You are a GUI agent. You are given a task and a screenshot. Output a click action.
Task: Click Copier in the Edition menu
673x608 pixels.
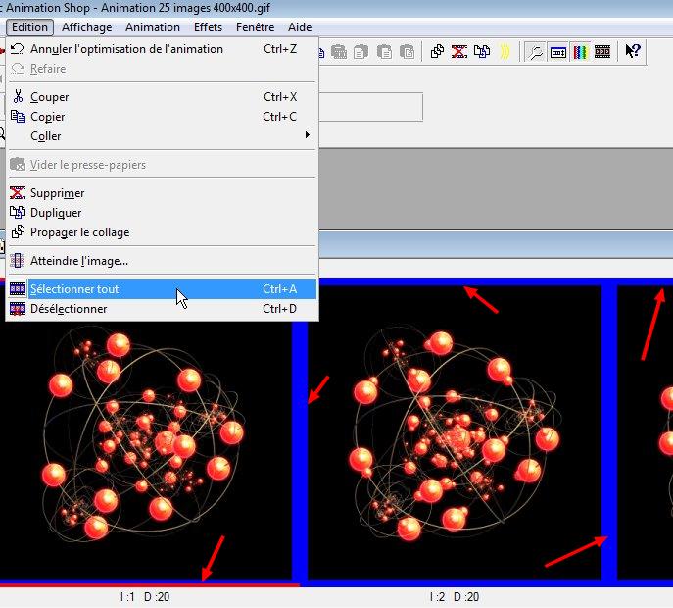click(47, 117)
